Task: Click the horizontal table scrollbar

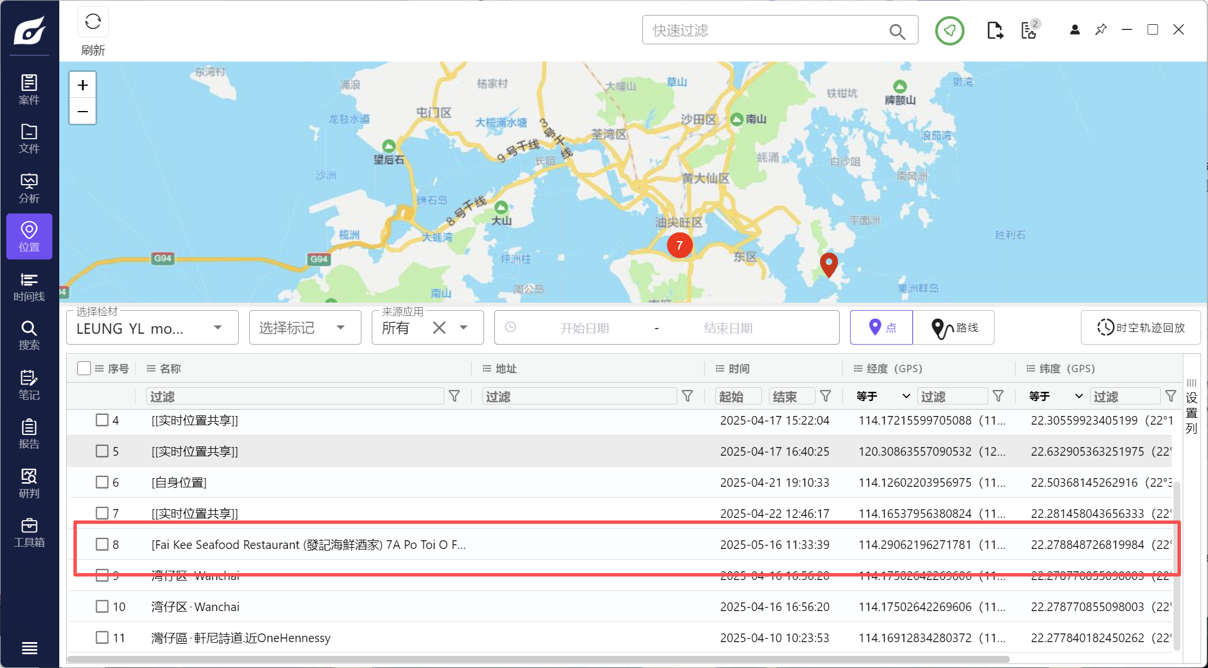Action: [x=538, y=659]
